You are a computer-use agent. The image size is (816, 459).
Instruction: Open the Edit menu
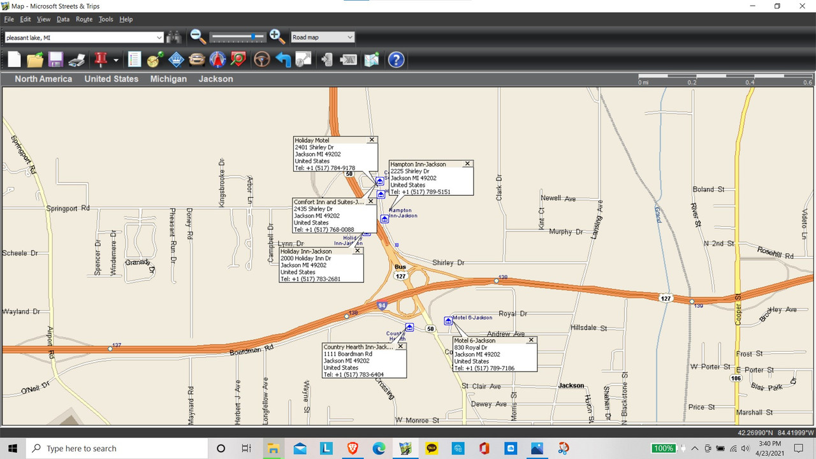25,19
